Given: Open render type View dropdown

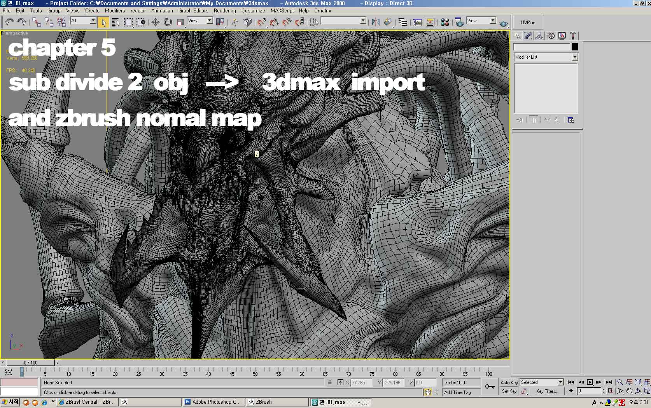Looking at the screenshot, I should tap(481, 21).
